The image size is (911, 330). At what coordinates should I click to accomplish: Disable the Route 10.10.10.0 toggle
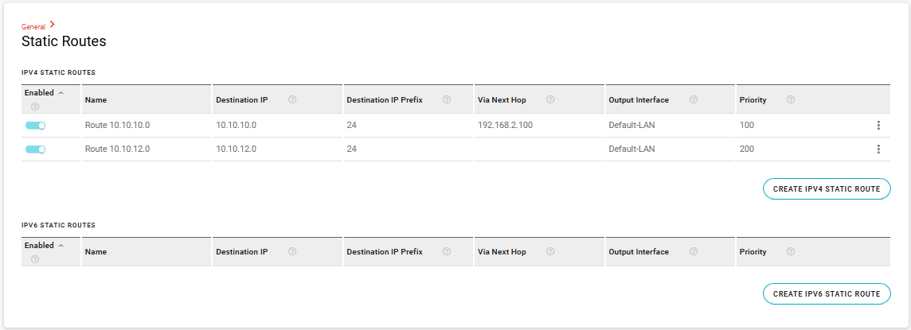pos(36,126)
